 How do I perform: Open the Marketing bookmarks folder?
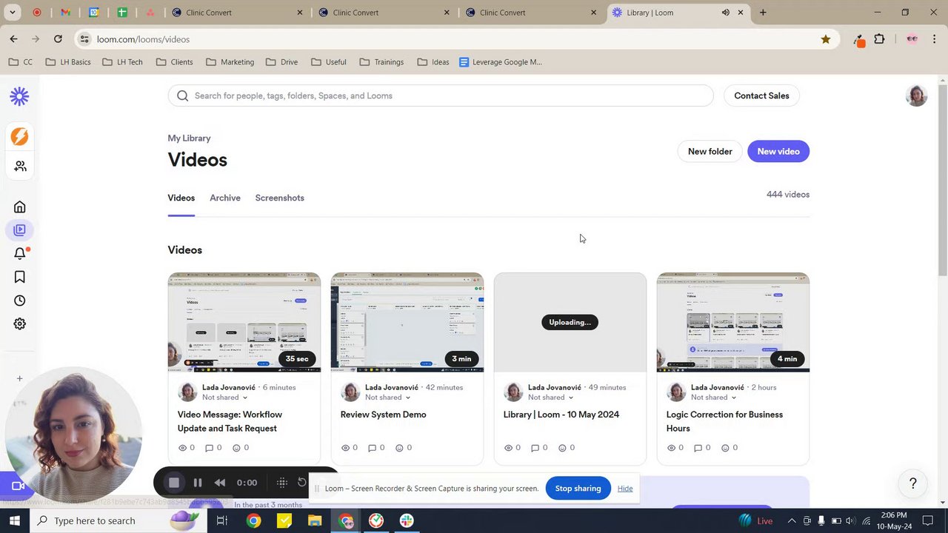click(230, 62)
